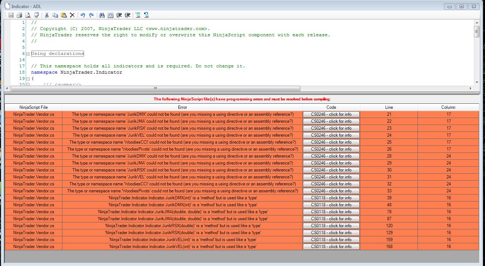Click the toolbar icon right of the binoculars
The width and height of the screenshot is (485, 266).
tap(110, 15)
